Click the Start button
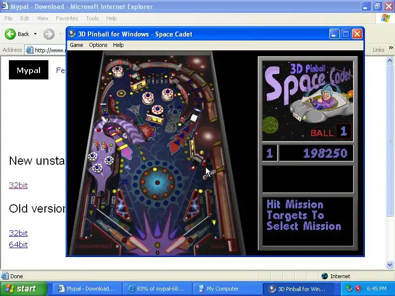Viewport: 395px width, 296px height. click(x=23, y=289)
